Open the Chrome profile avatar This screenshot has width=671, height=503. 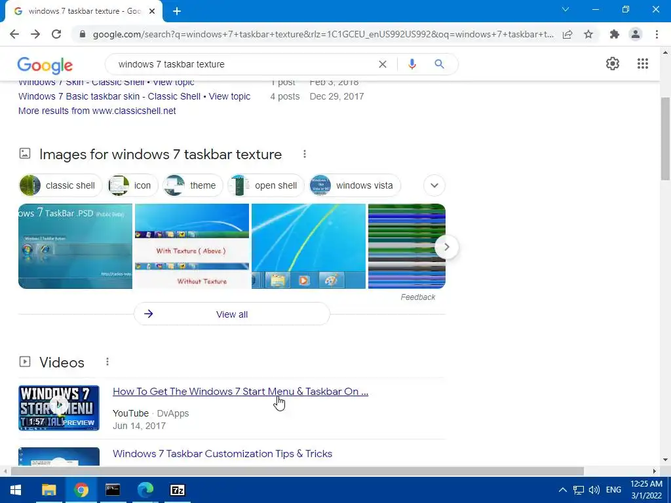pyautogui.click(x=636, y=34)
